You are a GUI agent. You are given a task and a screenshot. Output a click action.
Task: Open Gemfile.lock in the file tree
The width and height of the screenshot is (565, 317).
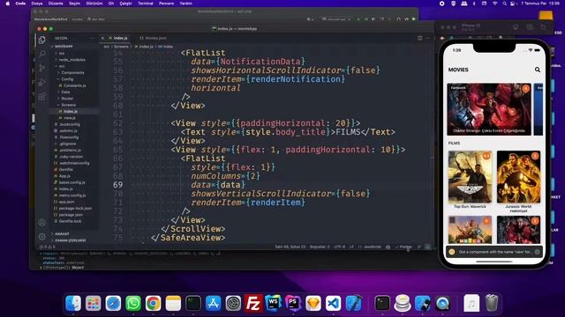coord(70,221)
